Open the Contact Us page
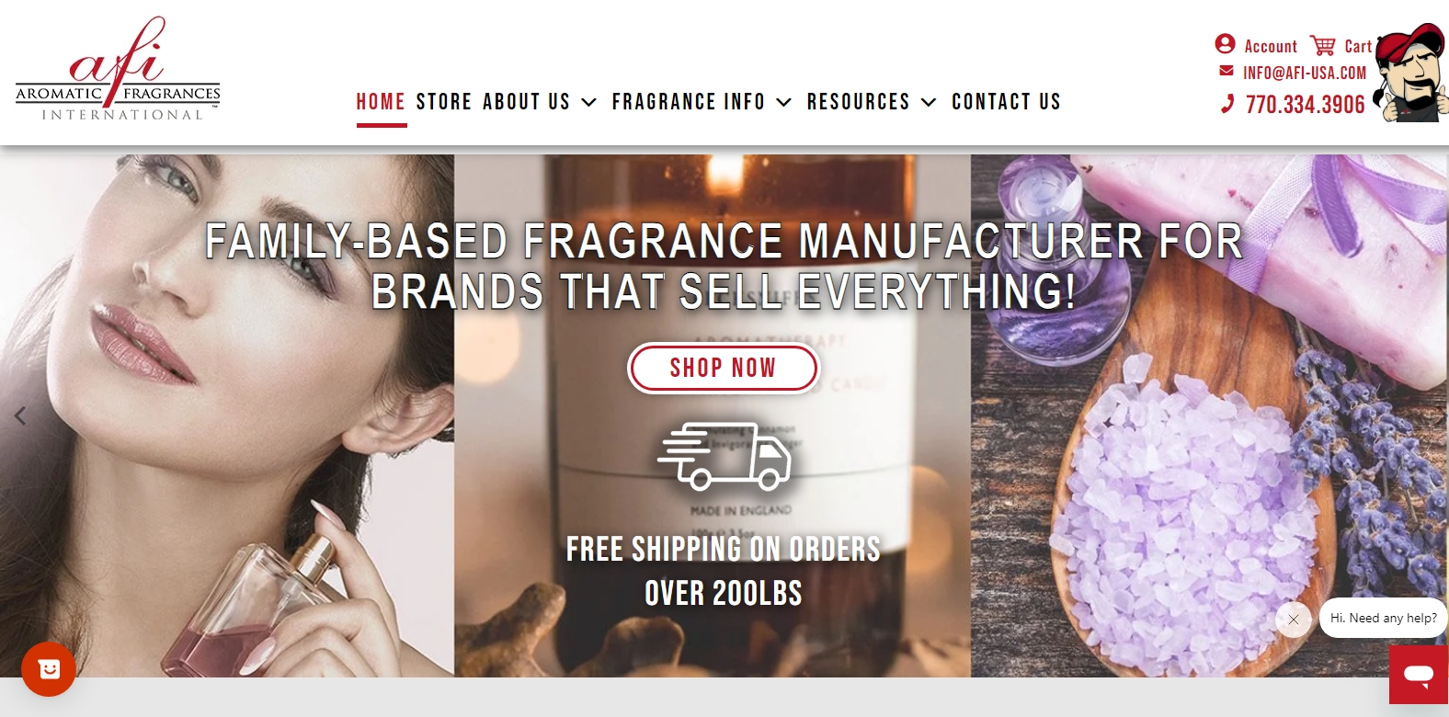The image size is (1449, 717). point(1006,102)
